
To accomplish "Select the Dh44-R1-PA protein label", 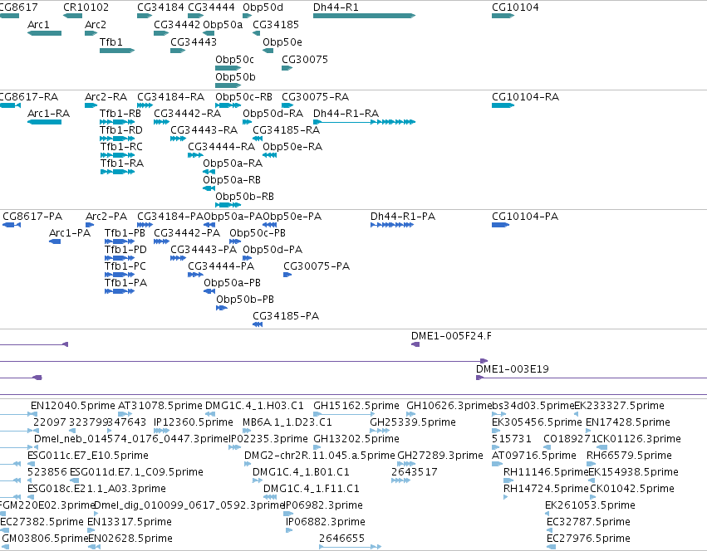I will pyautogui.click(x=403, y=217).
